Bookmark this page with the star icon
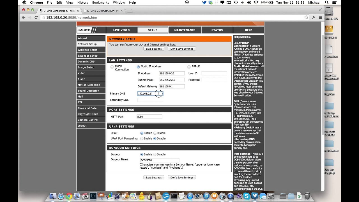This screenshot has height=202, width=359. point(306,17)
